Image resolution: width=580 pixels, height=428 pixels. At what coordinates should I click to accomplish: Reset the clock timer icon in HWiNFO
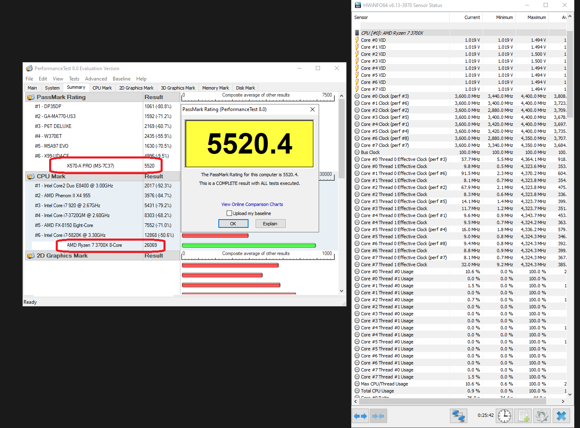(504, 416)
